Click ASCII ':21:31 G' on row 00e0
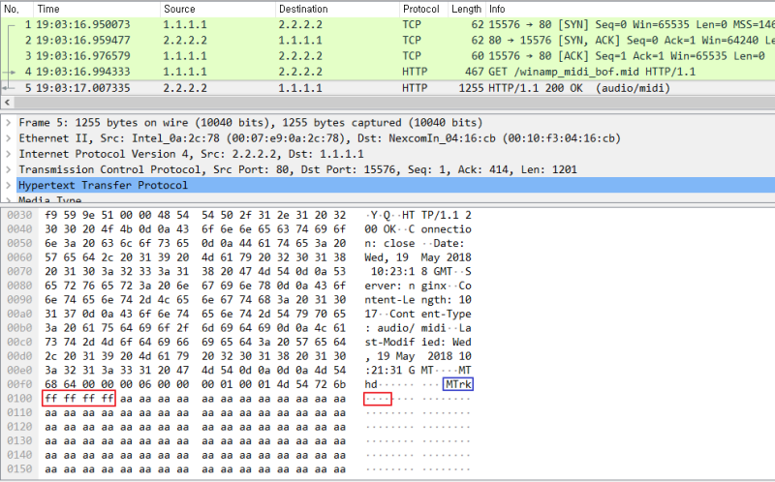This screenshot has height=482, width=775. (x=390, y=371)
